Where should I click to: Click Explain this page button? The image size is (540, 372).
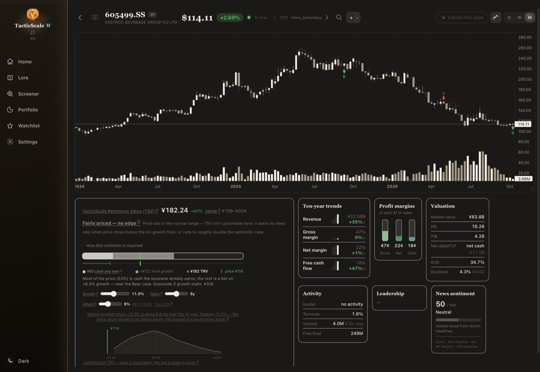click(x=462, y=18)
